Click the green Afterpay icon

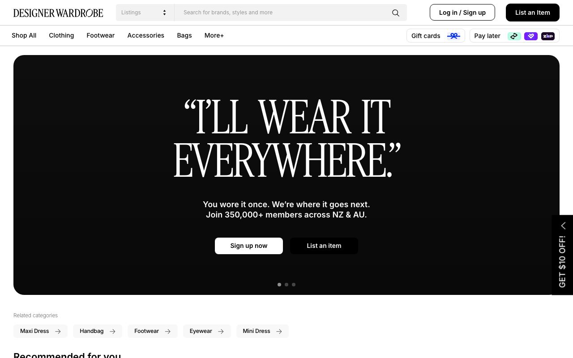click(514, 36)
